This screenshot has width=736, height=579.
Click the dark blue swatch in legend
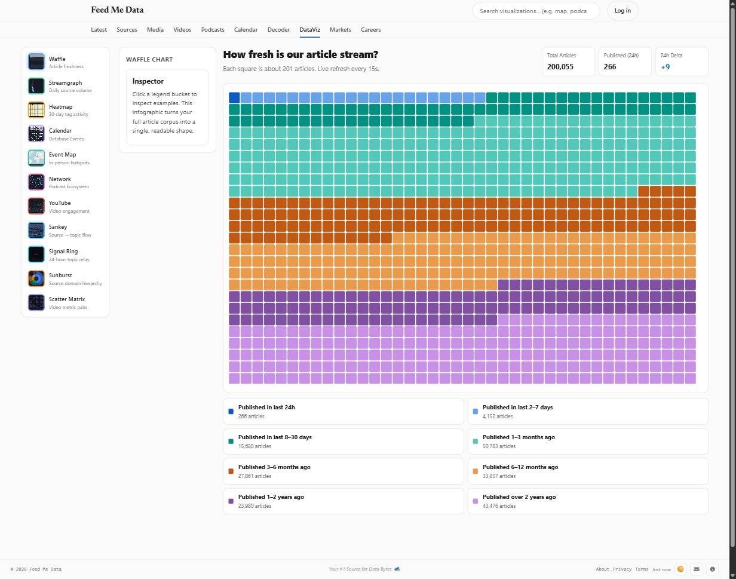(x=231, y=411)
